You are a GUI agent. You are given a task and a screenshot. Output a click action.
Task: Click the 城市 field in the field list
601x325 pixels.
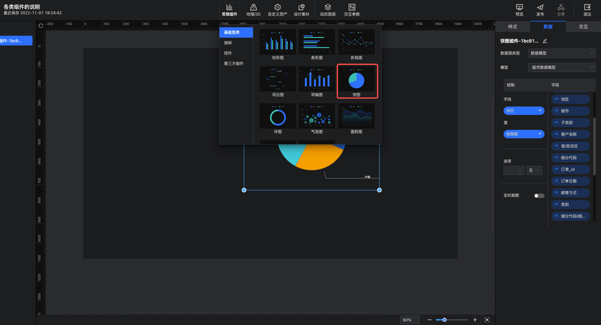pyautogui.click(x=570, y=111)
